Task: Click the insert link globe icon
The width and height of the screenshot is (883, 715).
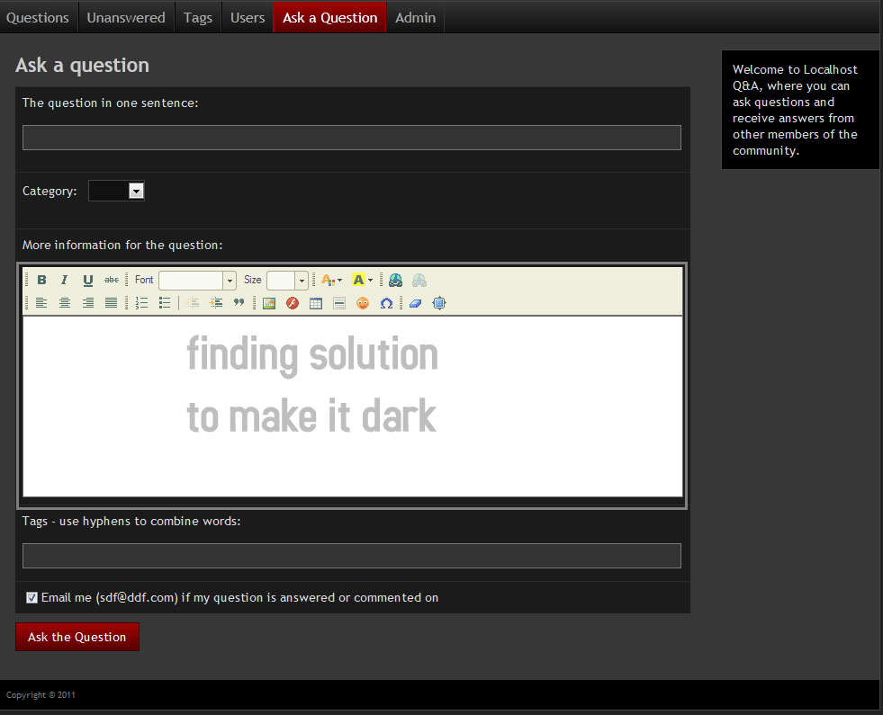Action: click(395, 281)
